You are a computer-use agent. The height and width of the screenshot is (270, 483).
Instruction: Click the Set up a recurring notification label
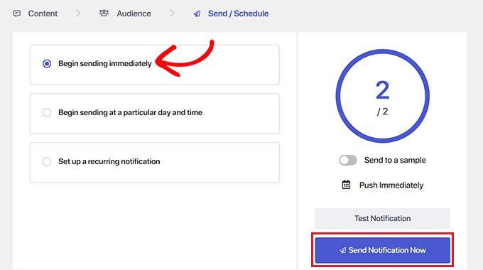109,161
